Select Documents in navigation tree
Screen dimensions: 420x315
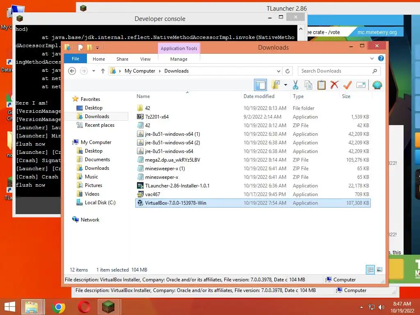click(x=97, y=160)
